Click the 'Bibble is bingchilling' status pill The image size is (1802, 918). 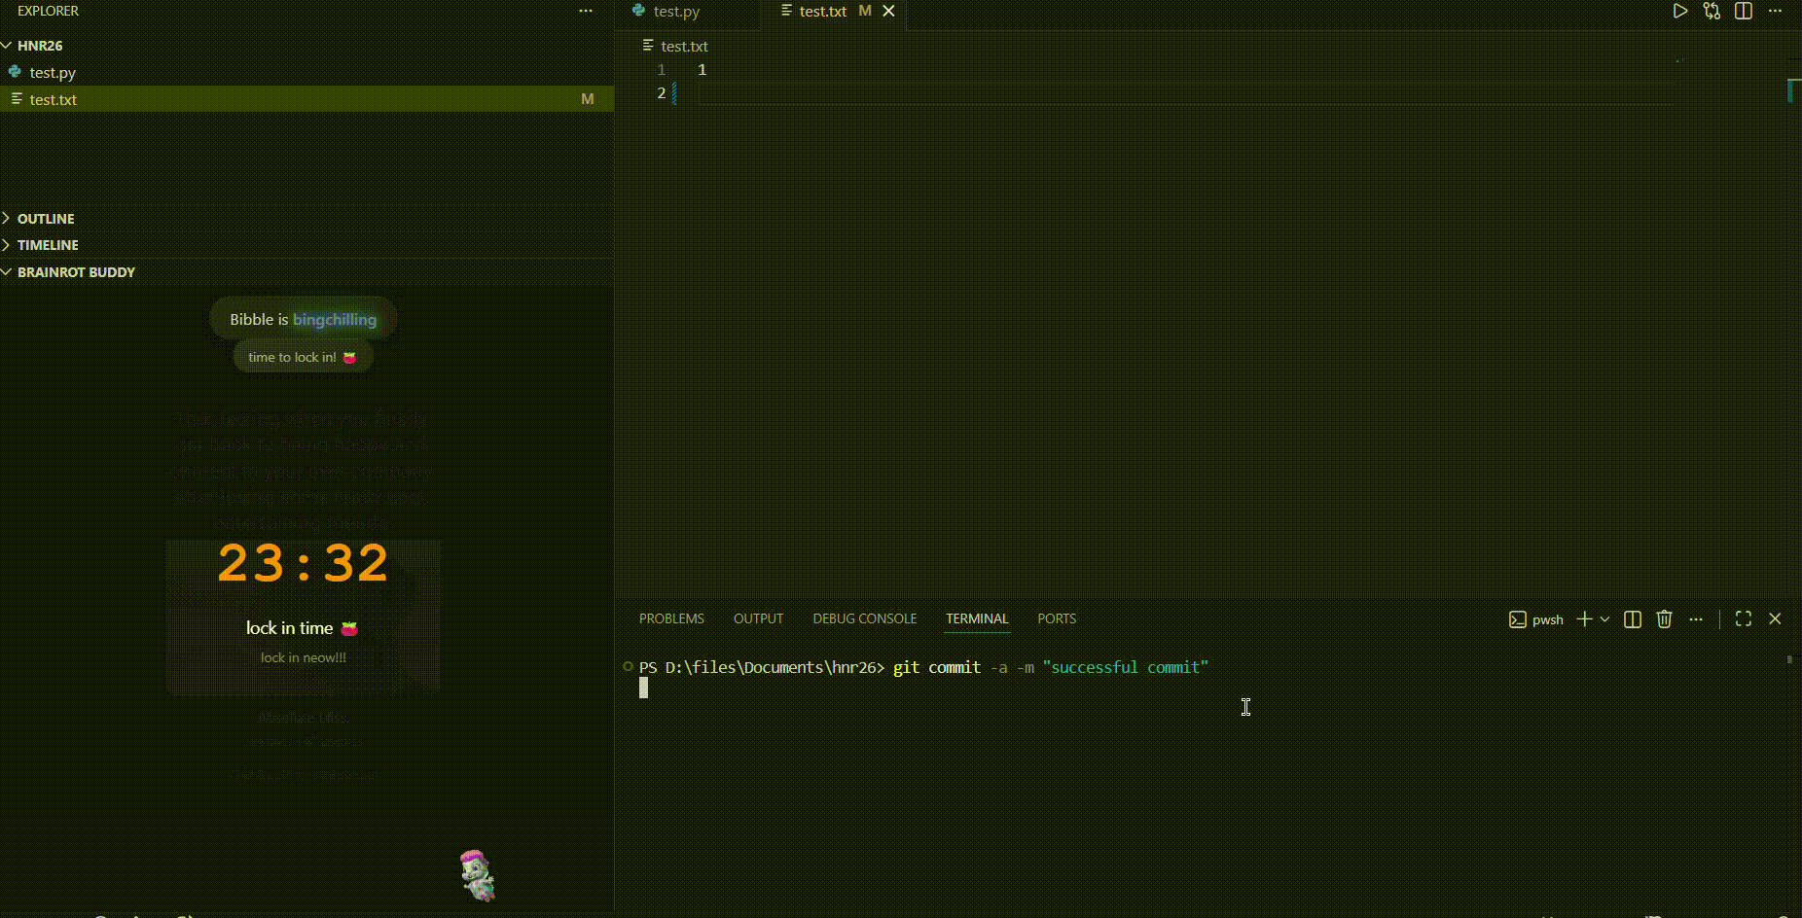coord(304,319)
